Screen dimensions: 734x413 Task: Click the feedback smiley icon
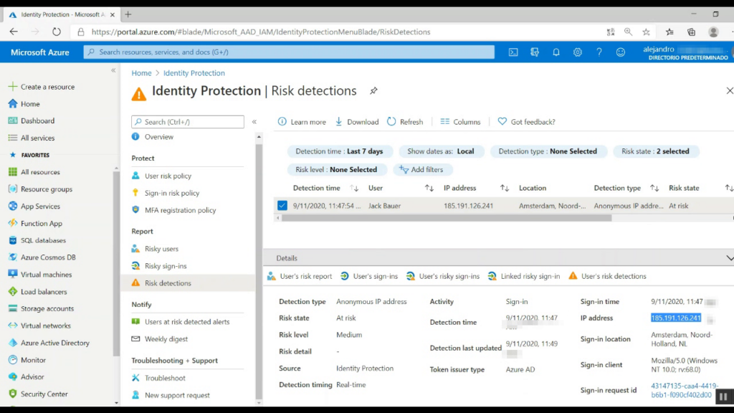click(621, 52)
